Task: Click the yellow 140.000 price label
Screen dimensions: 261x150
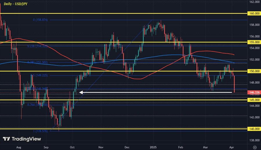Action: point(254,129)
